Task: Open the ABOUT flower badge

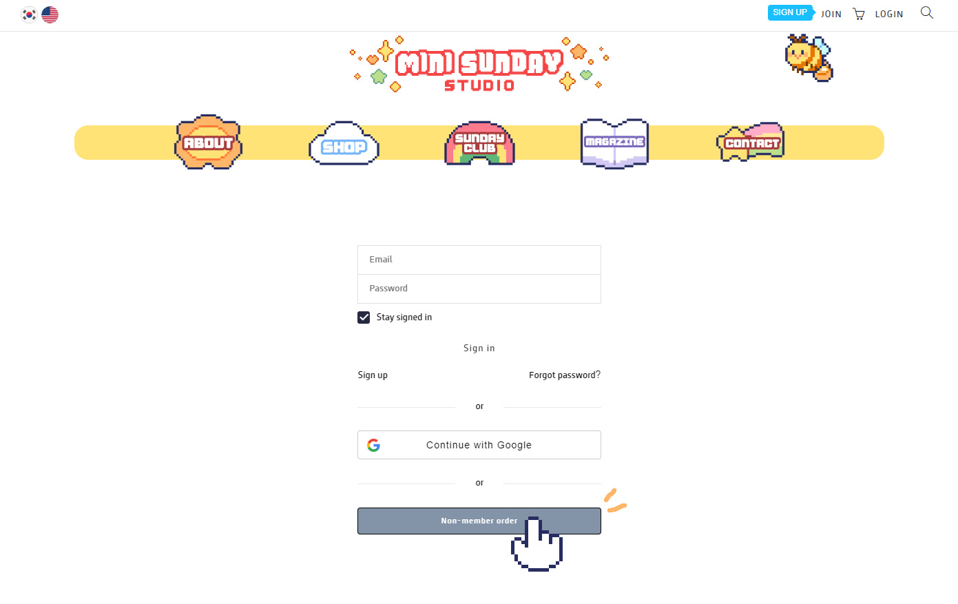Action: [208, 142]
